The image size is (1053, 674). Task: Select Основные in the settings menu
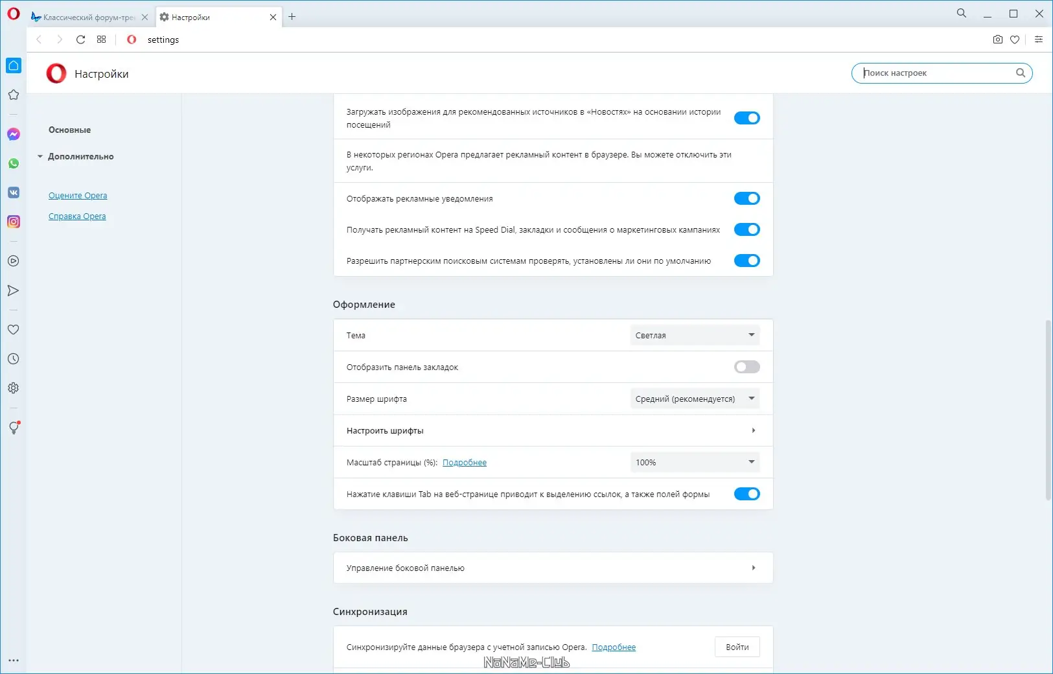pyautogui.click(x=70, y=130)
